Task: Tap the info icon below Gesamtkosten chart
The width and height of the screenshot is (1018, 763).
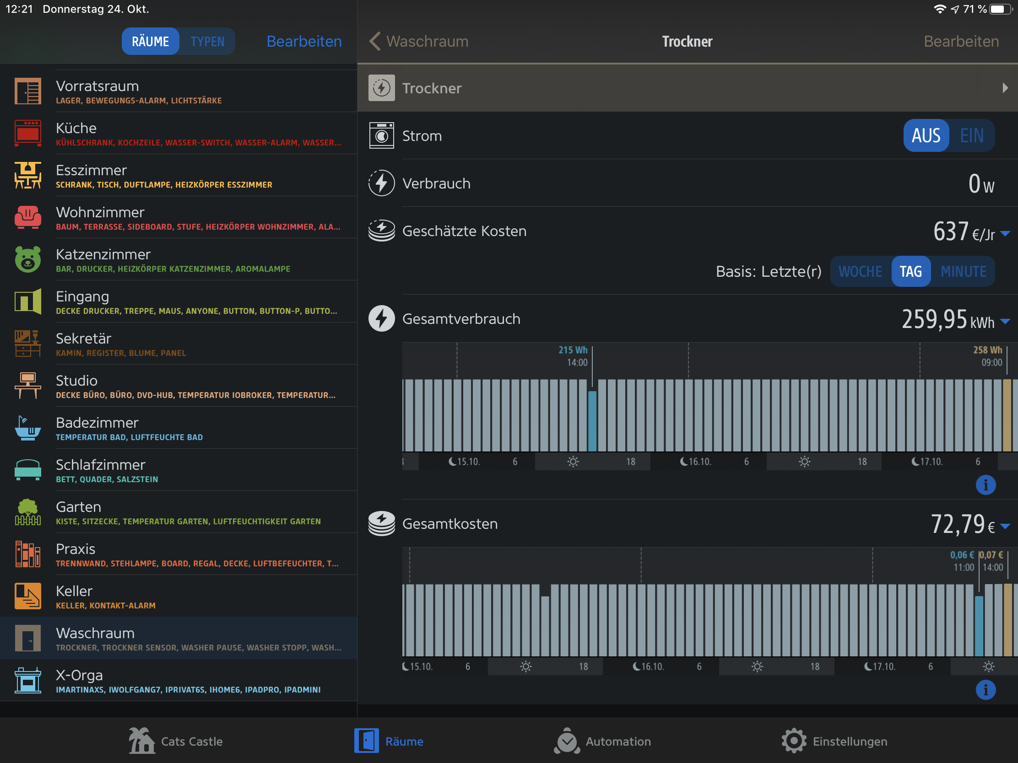Action: point(985,689)
